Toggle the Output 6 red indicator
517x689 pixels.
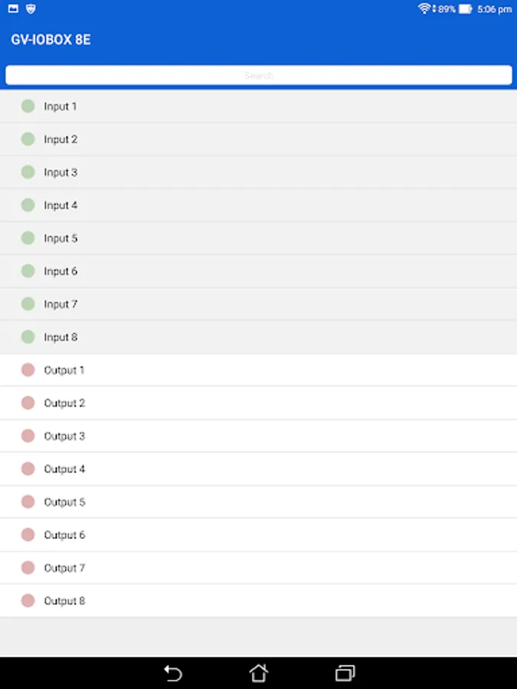pyautogui.click(x=28, y=534)
